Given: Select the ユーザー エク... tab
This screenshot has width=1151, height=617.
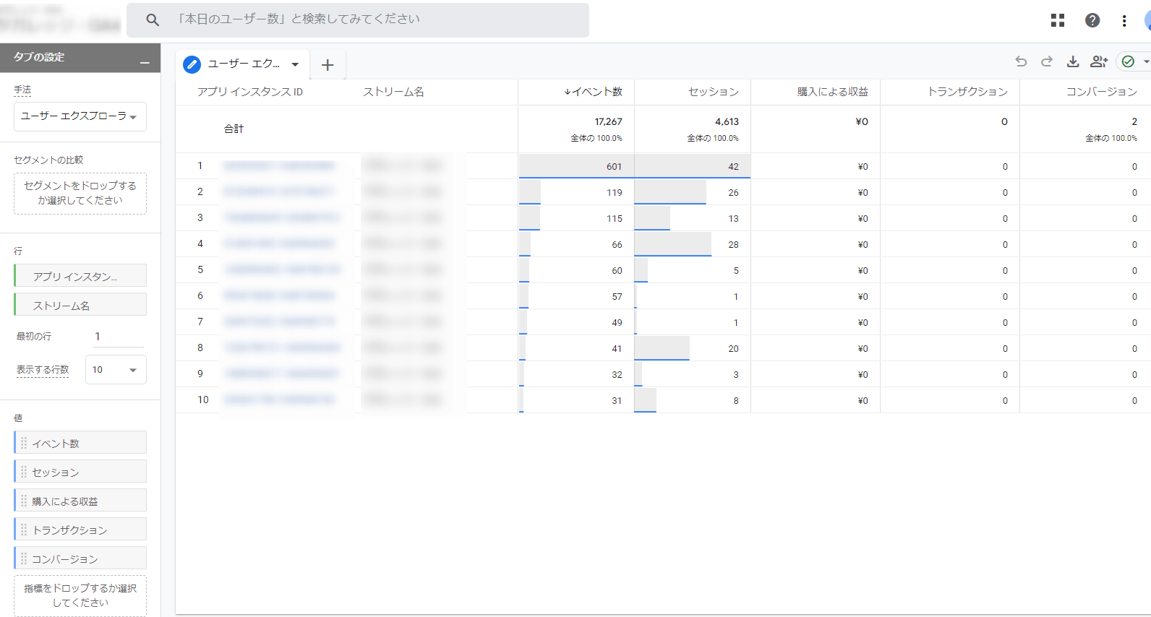Looking at the screenshot, I should [244, 64].
